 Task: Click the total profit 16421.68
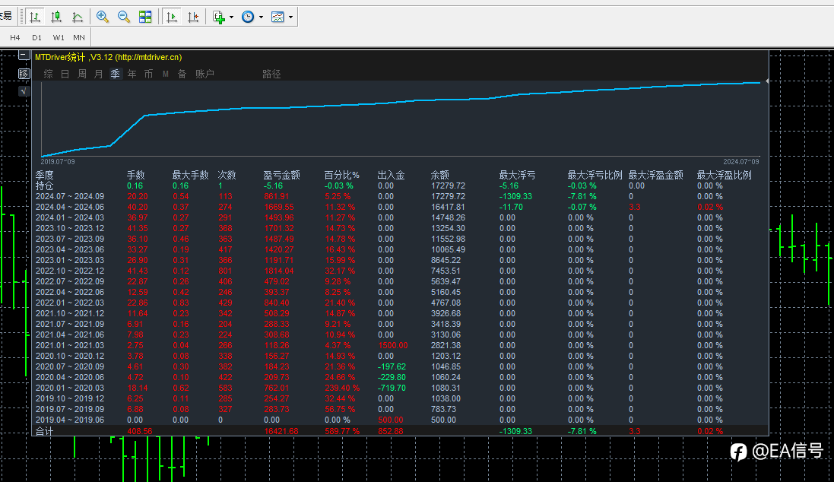point(281,431)
